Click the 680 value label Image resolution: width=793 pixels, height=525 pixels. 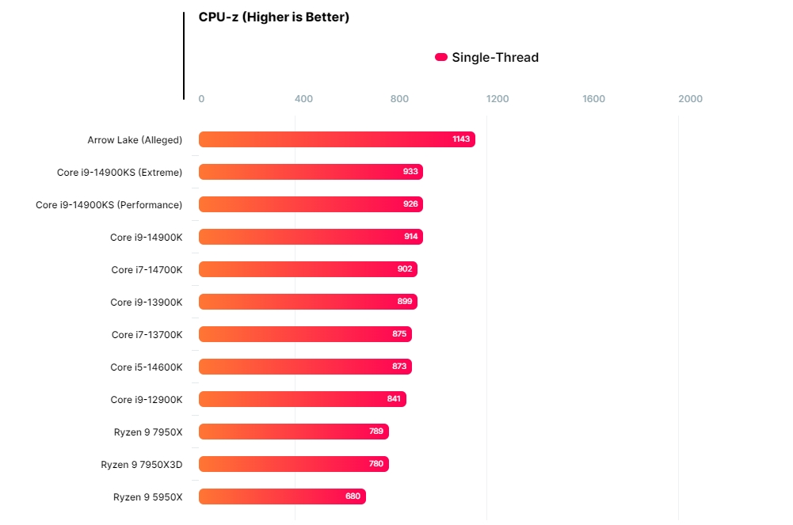(x=353, y=496)
